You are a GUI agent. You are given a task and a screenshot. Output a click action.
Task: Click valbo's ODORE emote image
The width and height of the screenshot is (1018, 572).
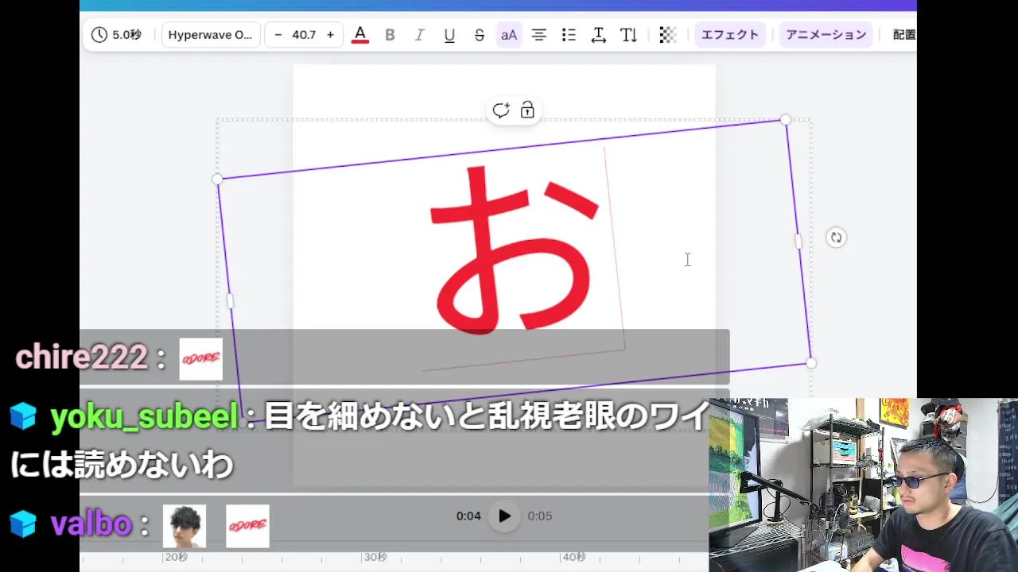247,526
